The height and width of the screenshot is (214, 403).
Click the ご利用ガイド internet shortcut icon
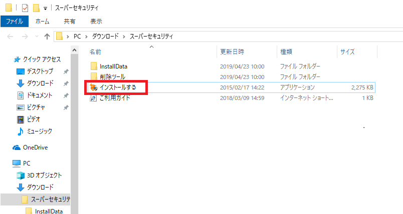(93, 98)
